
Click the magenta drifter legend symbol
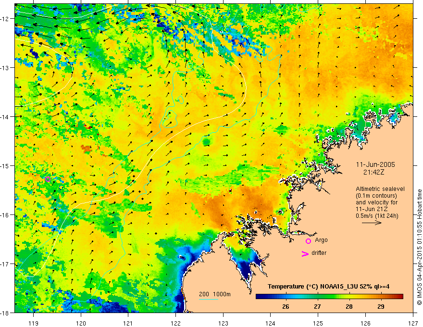pos(305,253)
